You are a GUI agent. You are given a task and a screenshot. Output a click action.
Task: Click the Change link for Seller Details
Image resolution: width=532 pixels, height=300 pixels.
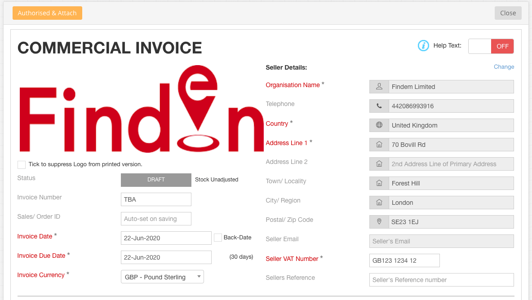504,67
